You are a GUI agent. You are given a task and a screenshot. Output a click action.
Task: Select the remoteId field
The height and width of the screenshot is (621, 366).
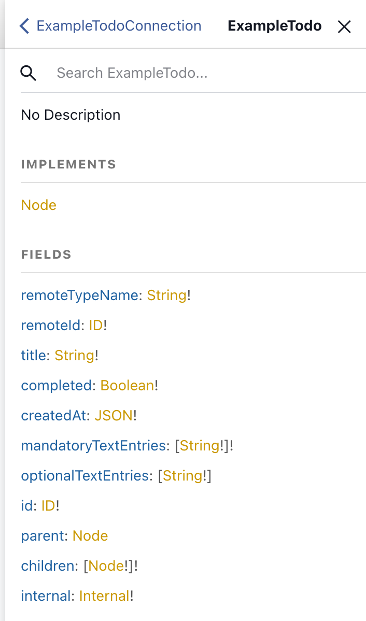(51, 325)
